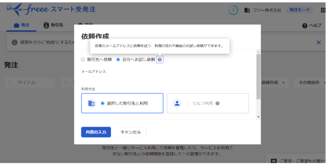Open the フリー株式会社 company selector

point(263,10)
